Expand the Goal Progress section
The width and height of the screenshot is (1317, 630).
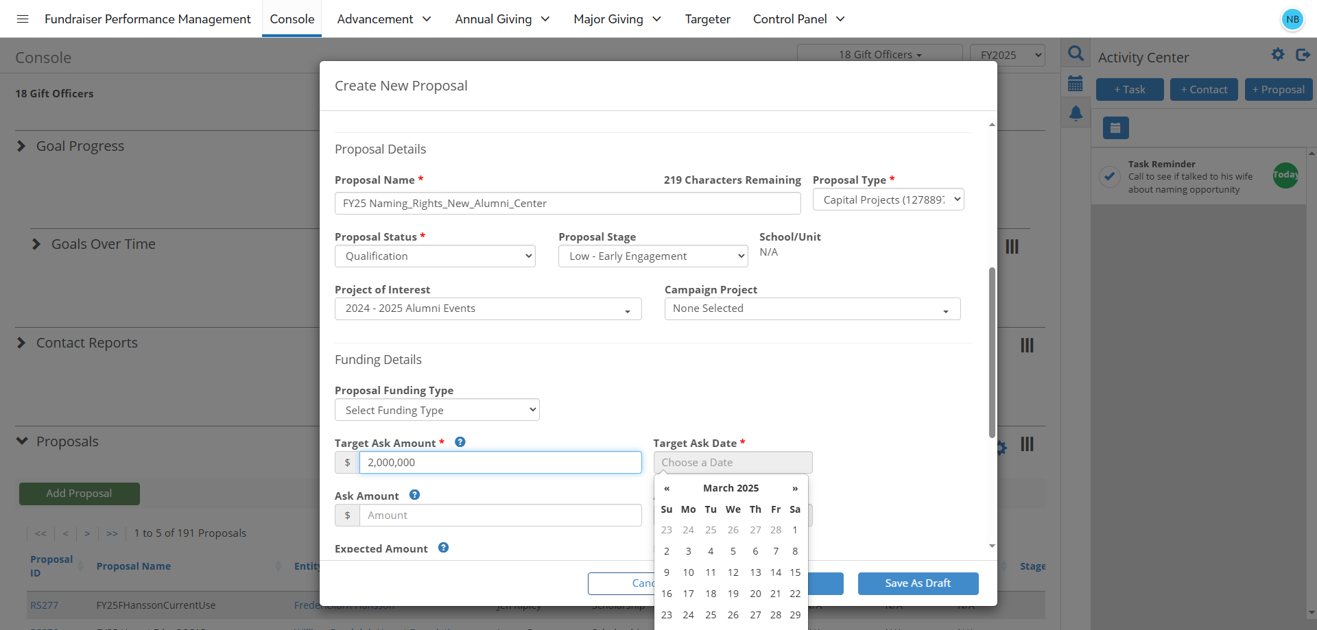pos(21,146)
